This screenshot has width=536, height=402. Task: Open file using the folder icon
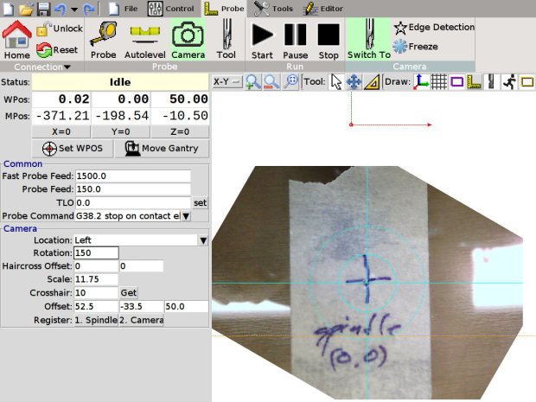26,9
